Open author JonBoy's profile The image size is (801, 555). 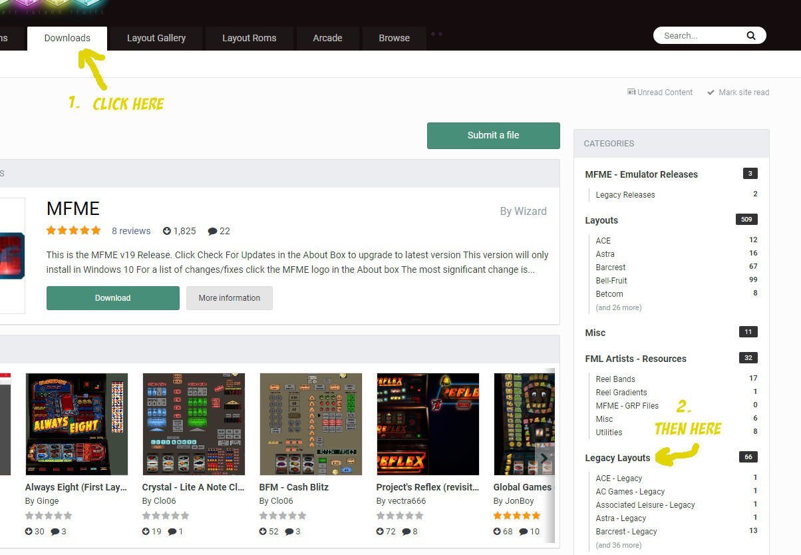pyautogui.click(x=519, y=501)
